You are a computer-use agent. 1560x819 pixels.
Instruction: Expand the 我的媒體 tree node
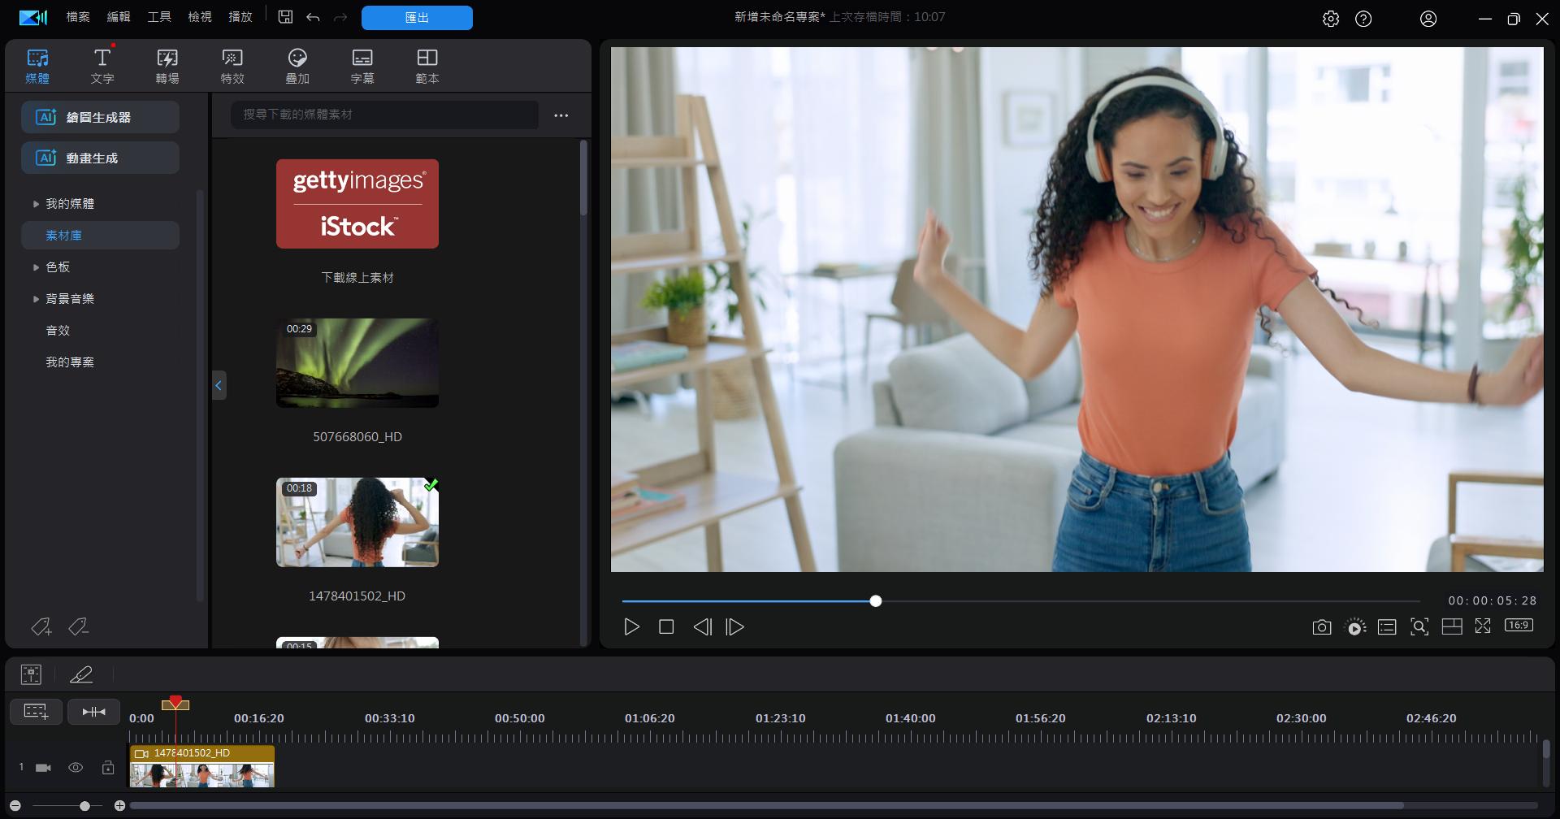click(36, 204)
